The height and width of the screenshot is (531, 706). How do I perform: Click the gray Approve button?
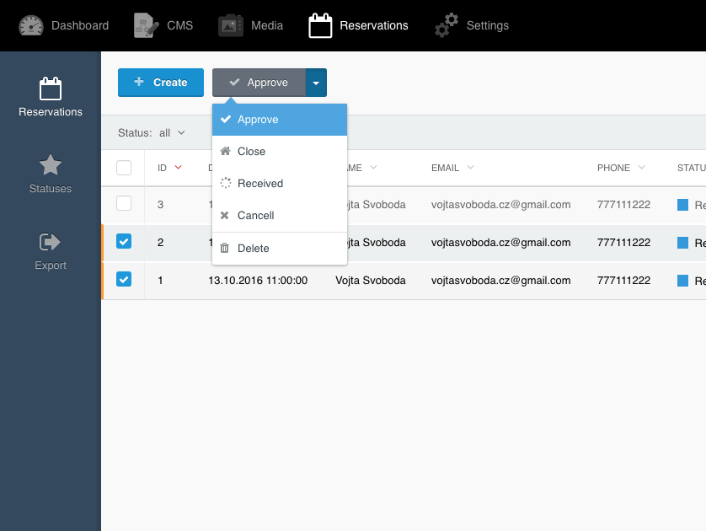pyautogui.click(x=259, y=83)
